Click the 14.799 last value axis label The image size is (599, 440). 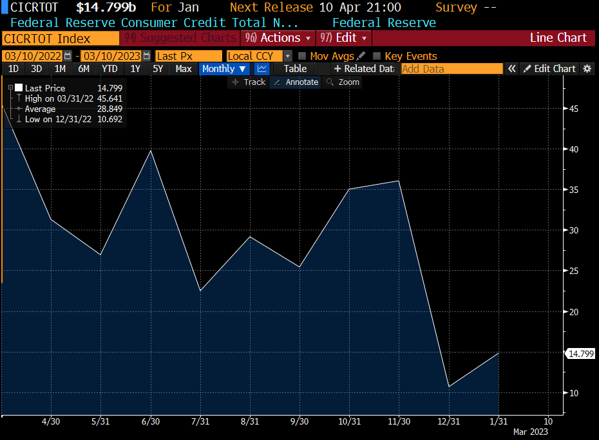(x=581, y=354)
